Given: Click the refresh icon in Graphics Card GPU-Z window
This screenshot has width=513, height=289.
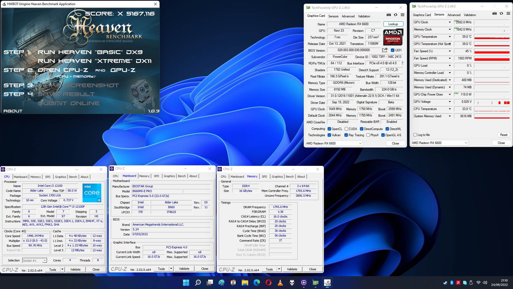Looking at the screenshot, I should coord(395,15).
